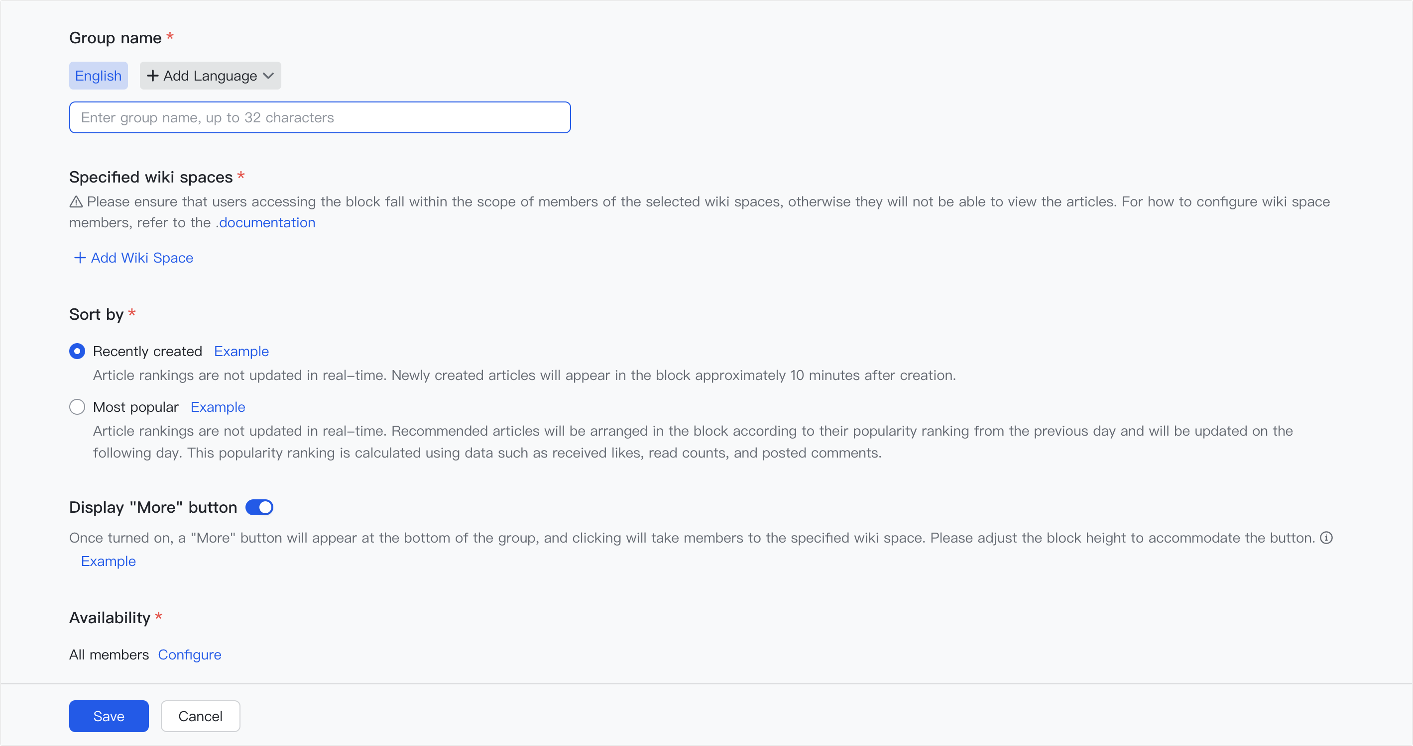Screen dimensions: 1413x746
Task: Click the group name input field
Action: 320,117
